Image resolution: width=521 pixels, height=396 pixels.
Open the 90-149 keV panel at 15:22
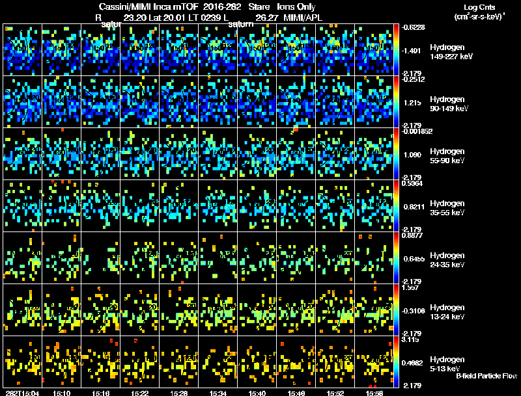pos(140,102)
